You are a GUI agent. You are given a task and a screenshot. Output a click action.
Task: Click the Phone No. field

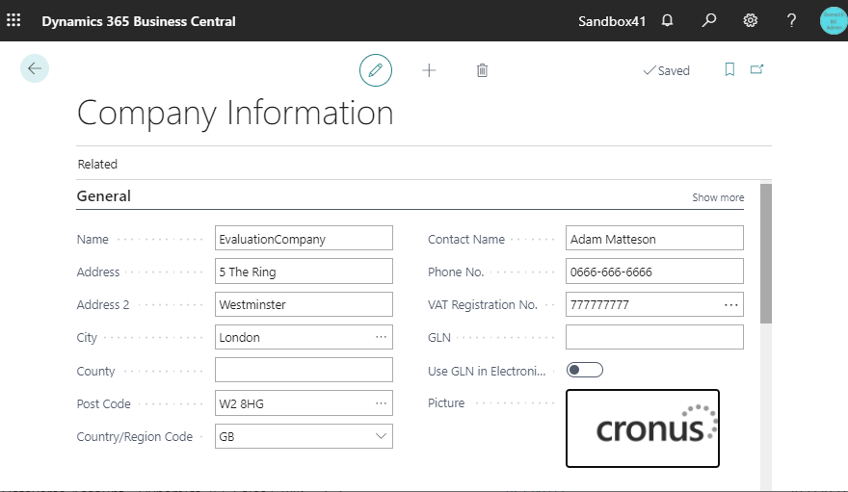654,272
